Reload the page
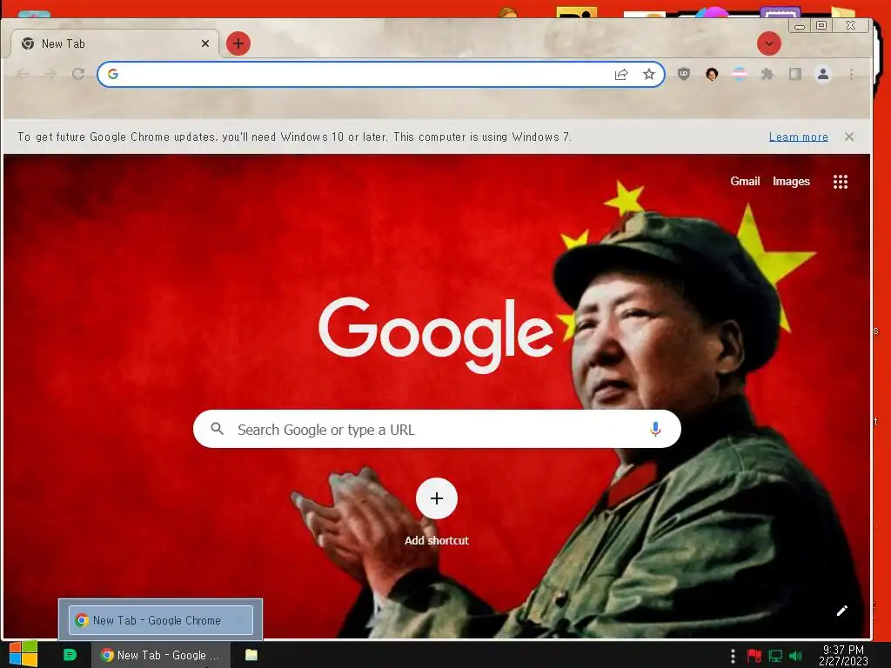The height and width of the screenshot is (668, 891). [x=78, y=74]
